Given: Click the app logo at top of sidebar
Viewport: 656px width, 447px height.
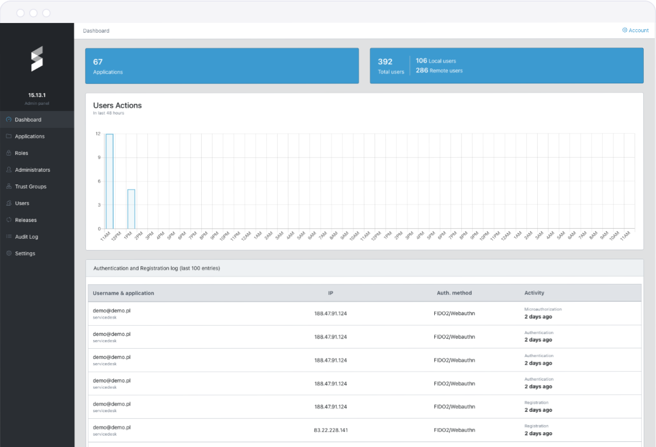Looking at the screenshot, I should tap(37, 59).
